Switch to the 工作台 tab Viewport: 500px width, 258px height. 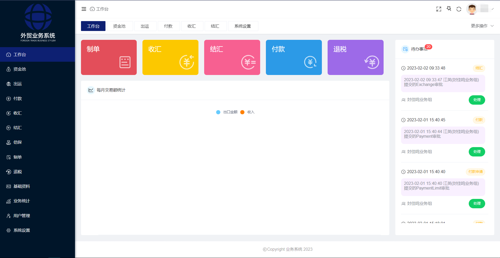coord(93,26)
